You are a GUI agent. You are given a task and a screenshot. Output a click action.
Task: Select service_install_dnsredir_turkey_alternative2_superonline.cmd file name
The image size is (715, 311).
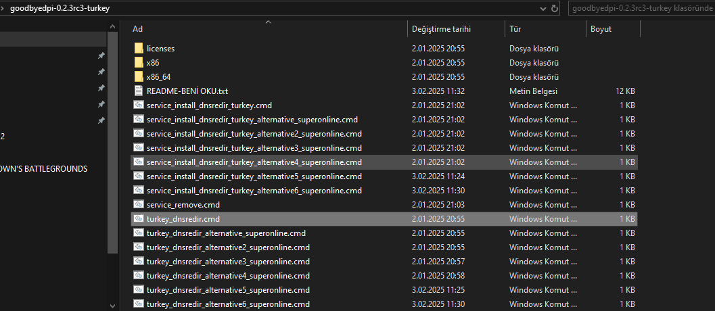pos(254,134)
